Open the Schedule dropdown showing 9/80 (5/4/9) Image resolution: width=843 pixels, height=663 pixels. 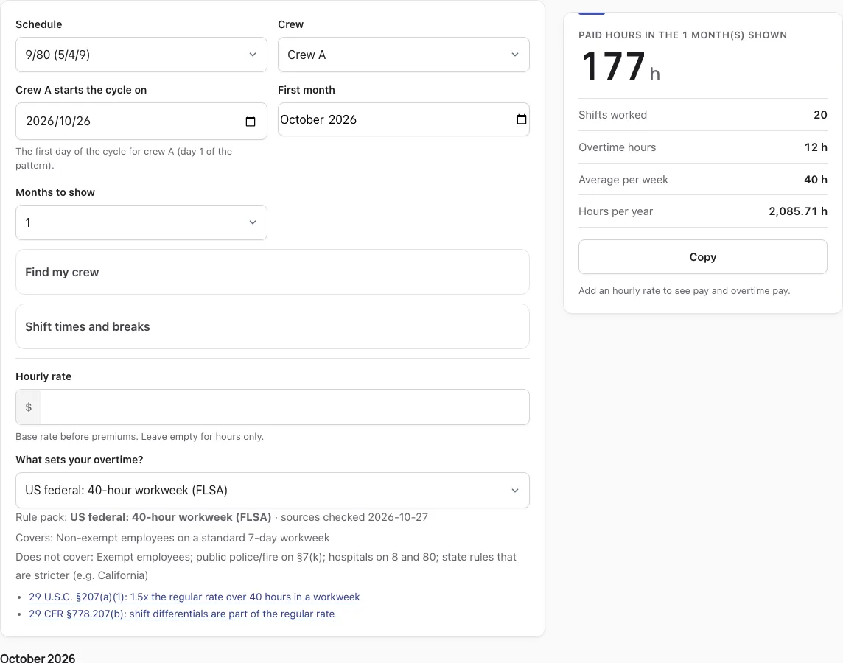141,55
